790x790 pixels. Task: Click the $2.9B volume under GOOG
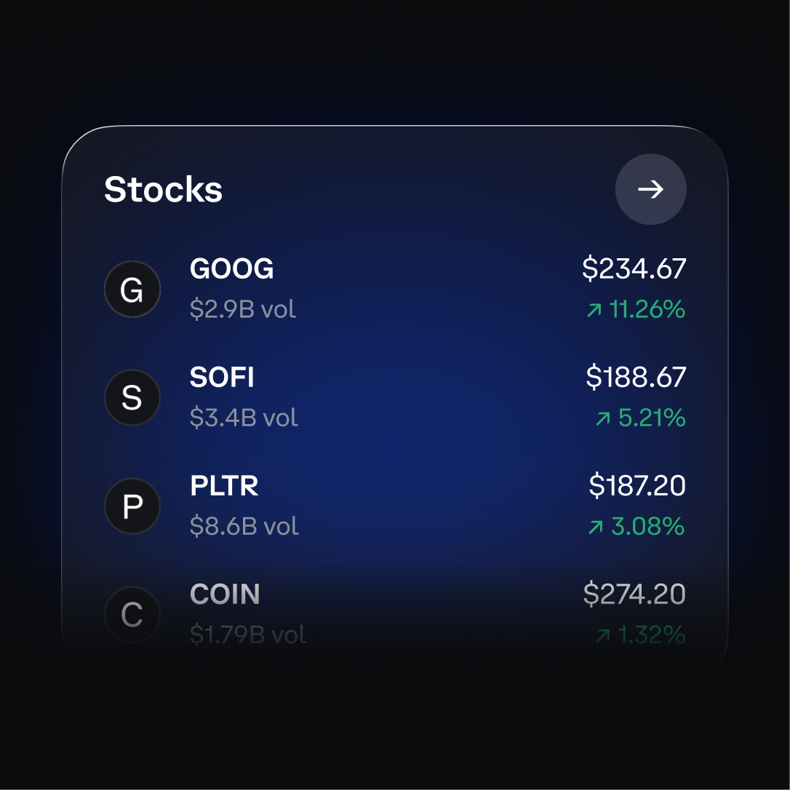[x=242, y=309]
